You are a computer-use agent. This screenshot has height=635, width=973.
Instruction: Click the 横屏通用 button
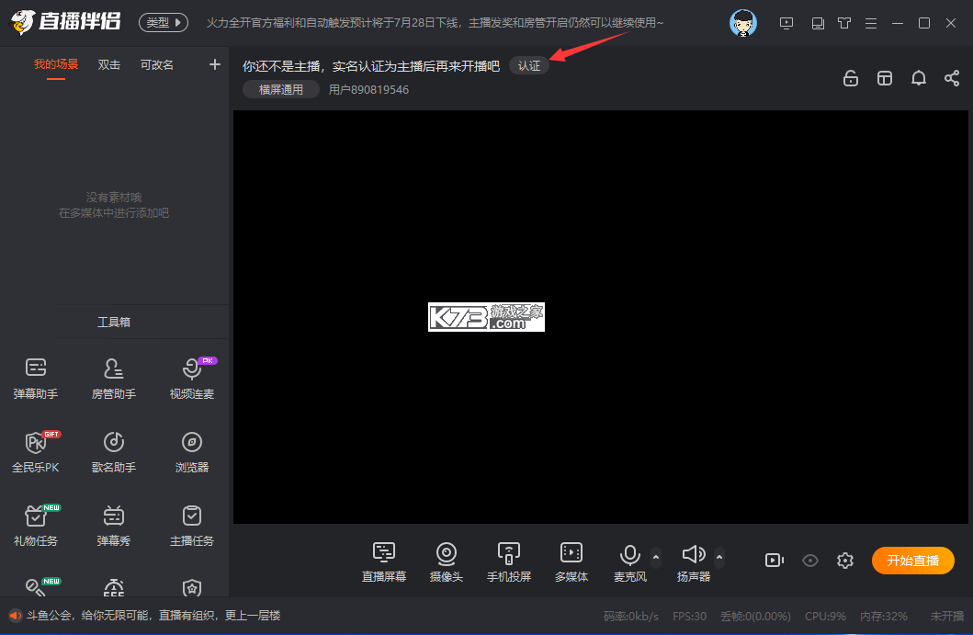click(281, 89)
